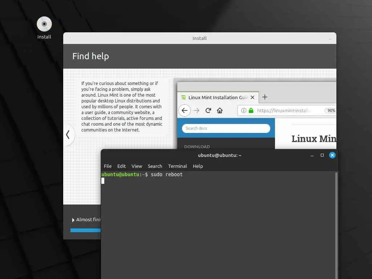This screenshot has width=372, height=279.
Task: Select the Linux Mint Installation Guide tab
Action: [218, 97]
